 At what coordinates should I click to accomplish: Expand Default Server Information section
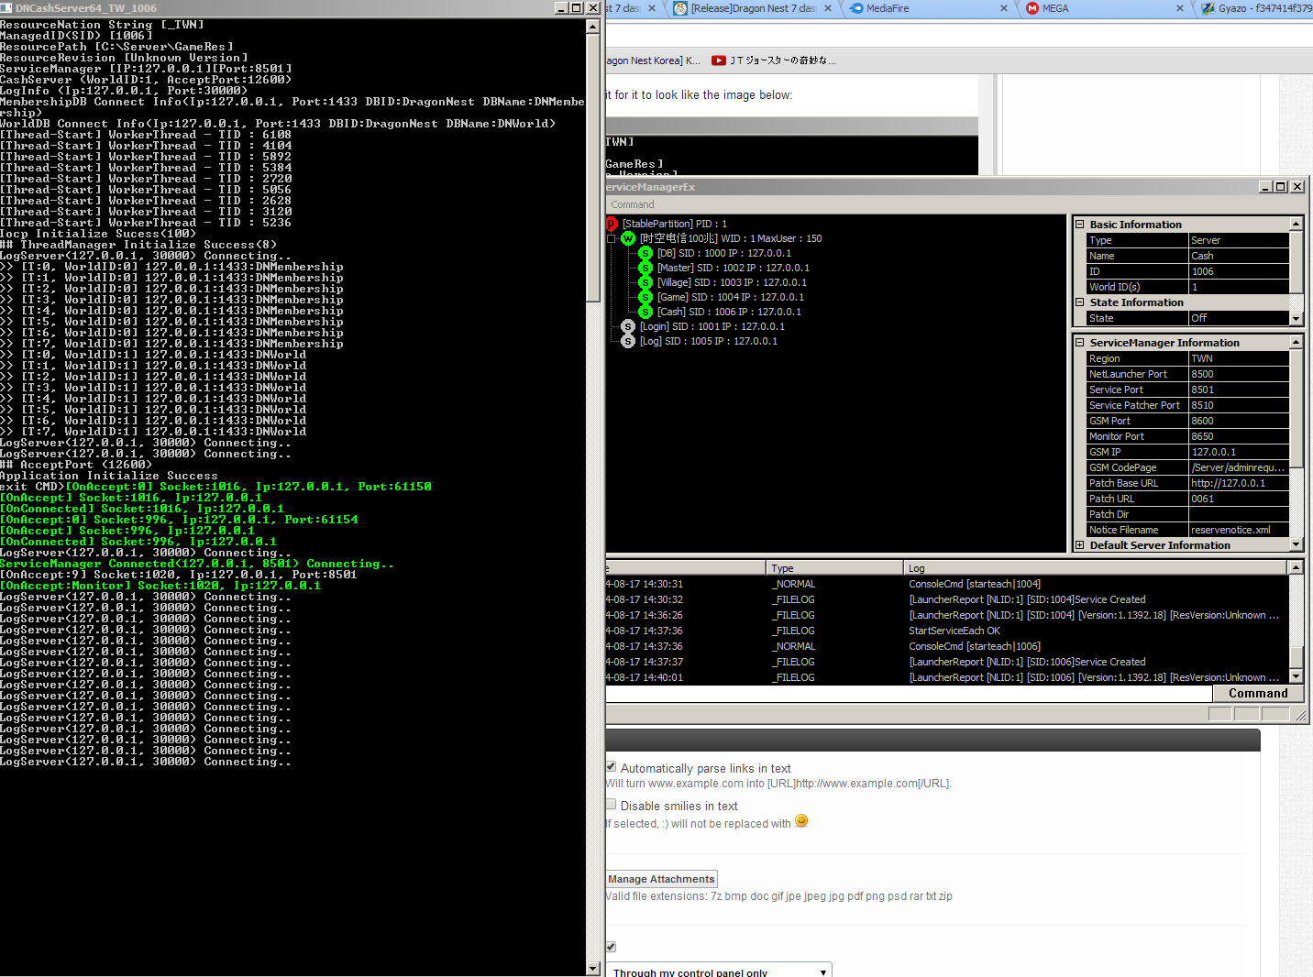[1080, 545]
